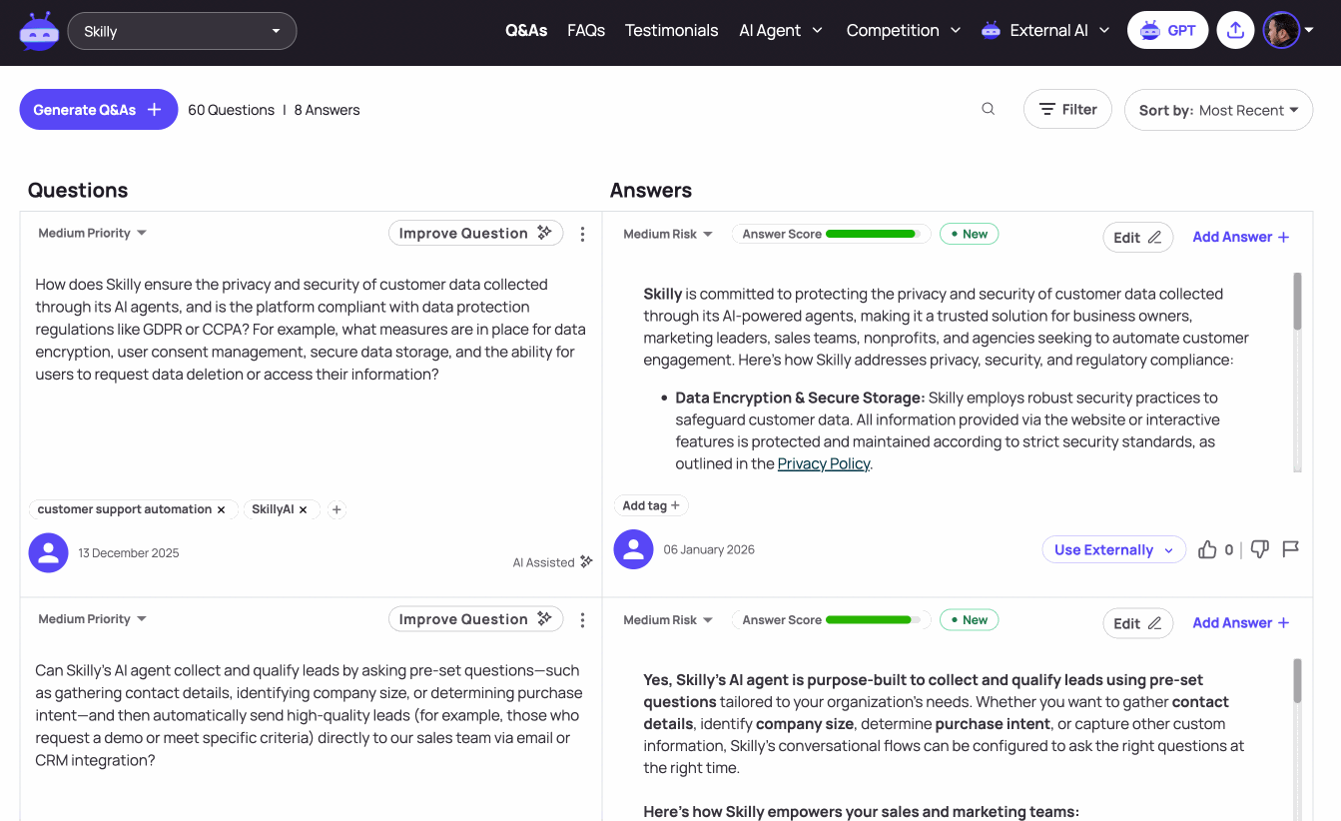1341x821 pixels.
Task: Add a tag with plus icon beside SkillyAI
Action: [336, 509]
